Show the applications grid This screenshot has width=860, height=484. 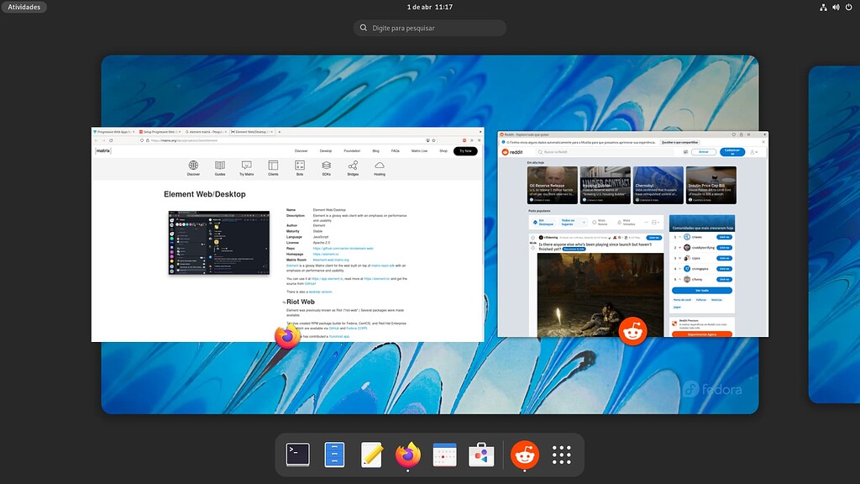point(562,455)
